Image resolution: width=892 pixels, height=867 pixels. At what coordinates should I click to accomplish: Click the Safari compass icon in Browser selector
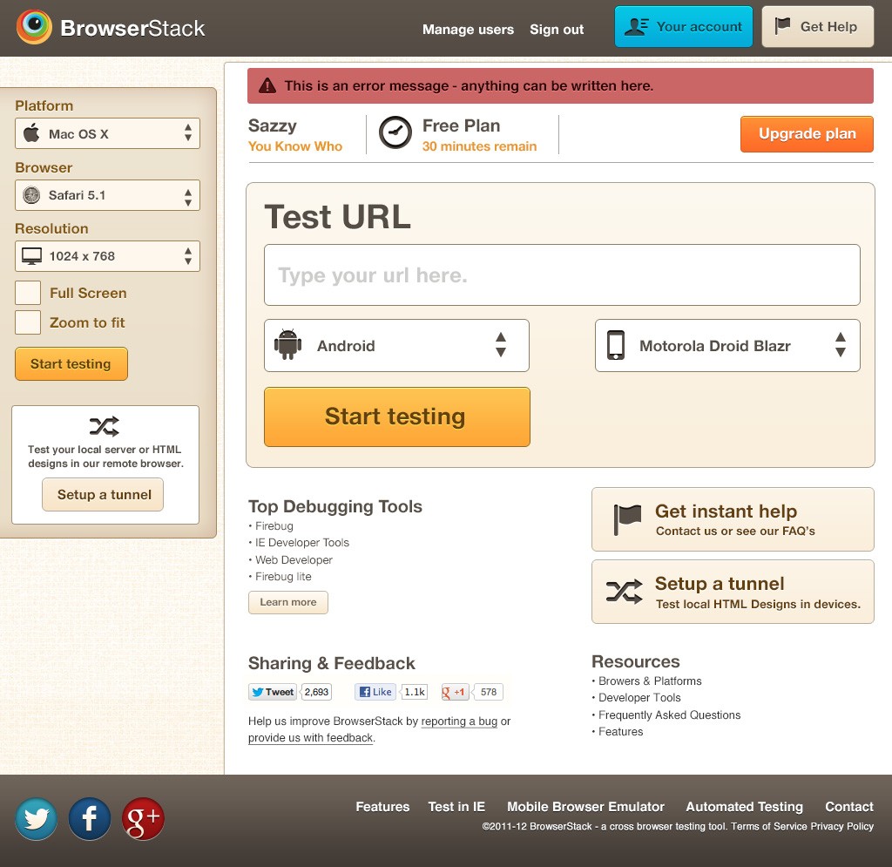[31, 195]
